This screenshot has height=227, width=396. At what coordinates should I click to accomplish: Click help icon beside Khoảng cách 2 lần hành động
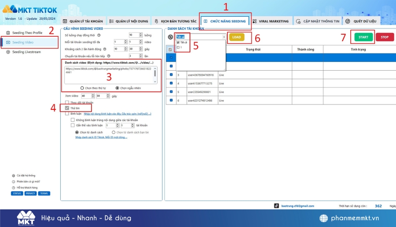click(x=105, y=49)
